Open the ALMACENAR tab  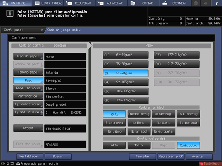click(x=111, y=3)
